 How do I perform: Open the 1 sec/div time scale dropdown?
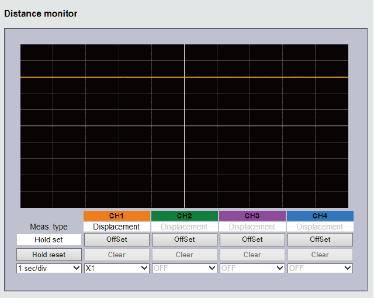coord(49,268)
